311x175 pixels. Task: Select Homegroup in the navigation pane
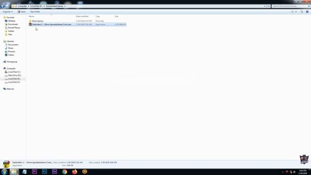[x=12, y=62]
